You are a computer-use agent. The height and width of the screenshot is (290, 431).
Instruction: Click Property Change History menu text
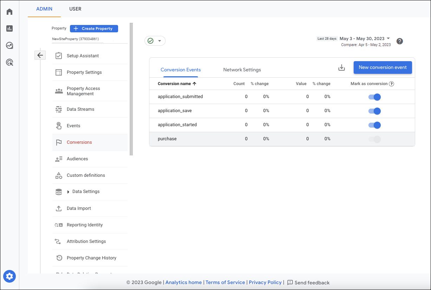point(91,258)
